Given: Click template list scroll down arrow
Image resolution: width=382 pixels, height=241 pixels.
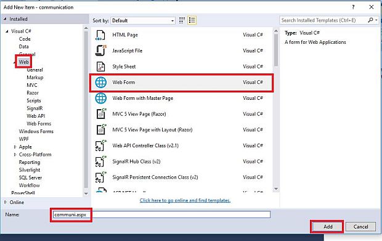Looking at the screenshot, I should (276, 189).
